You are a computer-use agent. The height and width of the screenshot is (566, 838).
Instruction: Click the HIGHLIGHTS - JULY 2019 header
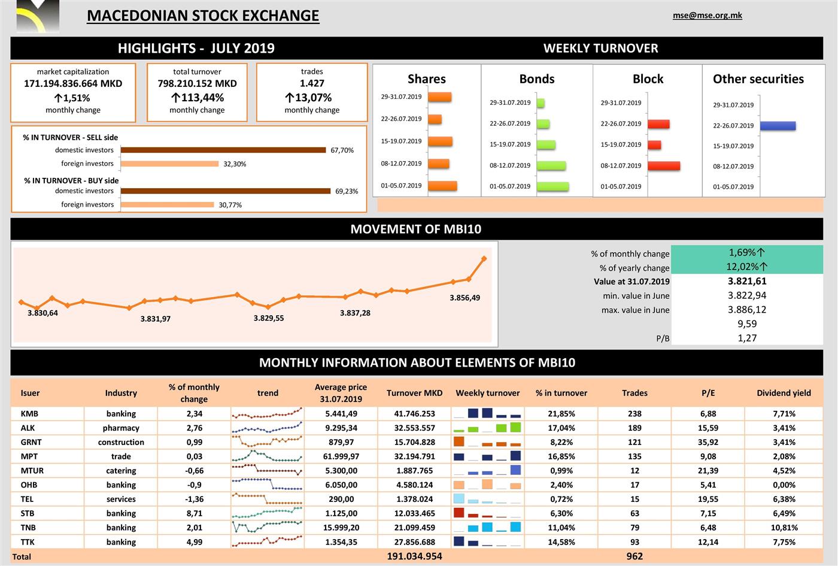[x=196, y=49]
